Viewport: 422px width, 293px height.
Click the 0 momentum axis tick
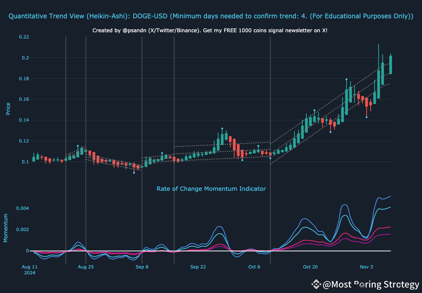pyautogui.click(x=28, y=251)
